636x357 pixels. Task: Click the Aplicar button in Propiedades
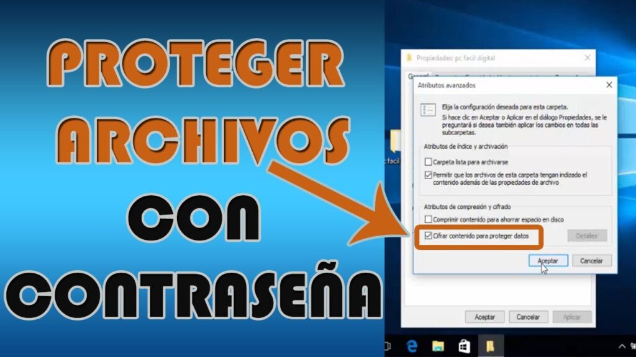pos(571,317)
